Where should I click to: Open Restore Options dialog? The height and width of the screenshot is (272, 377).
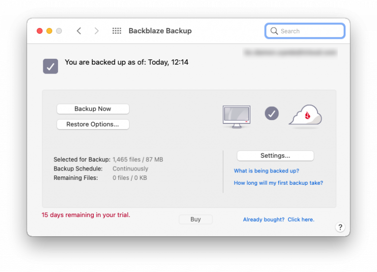(x=93, y=124)
